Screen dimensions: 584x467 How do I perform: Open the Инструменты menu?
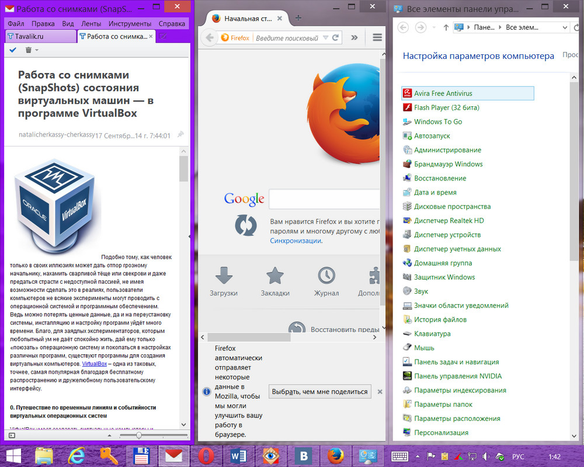click(x=130, y=23)
